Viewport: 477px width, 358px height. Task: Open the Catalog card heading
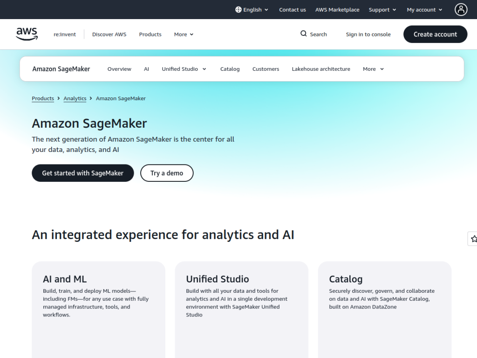pyautogui.click(x=346, y=279)
